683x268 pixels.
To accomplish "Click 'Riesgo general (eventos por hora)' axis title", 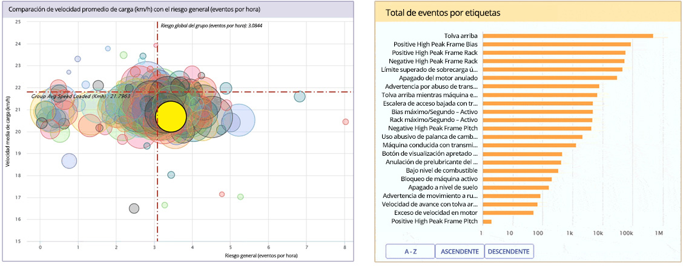I will point(260,256).
